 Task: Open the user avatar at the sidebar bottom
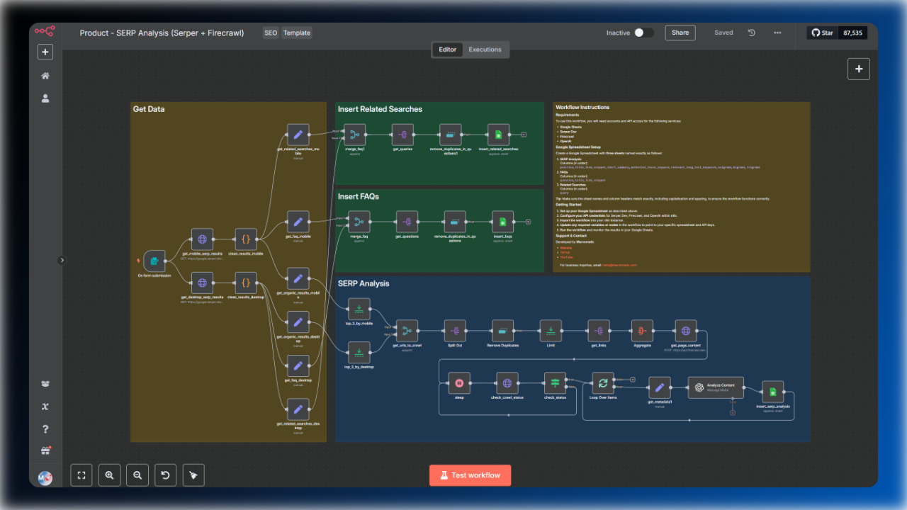(45, 478)
